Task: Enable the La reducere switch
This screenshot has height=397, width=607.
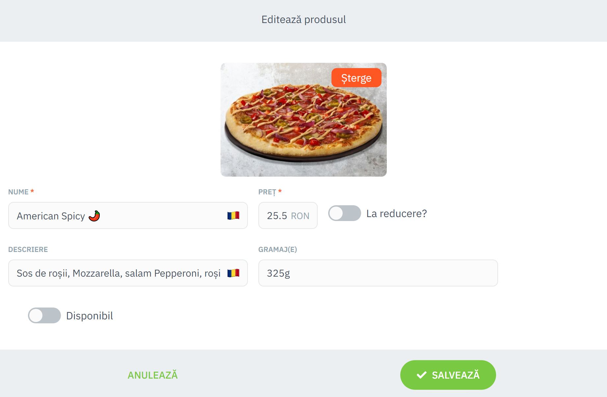Action: point(344,213)
